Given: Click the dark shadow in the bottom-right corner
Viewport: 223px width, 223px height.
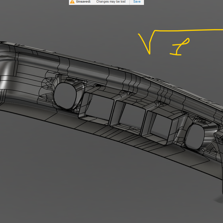Looking at the screenshot, I should [x=219, y=200].
